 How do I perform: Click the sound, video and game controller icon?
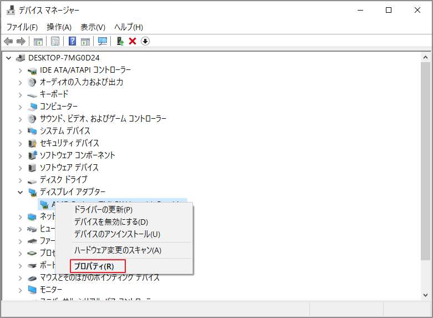click(x=32, y=119)
